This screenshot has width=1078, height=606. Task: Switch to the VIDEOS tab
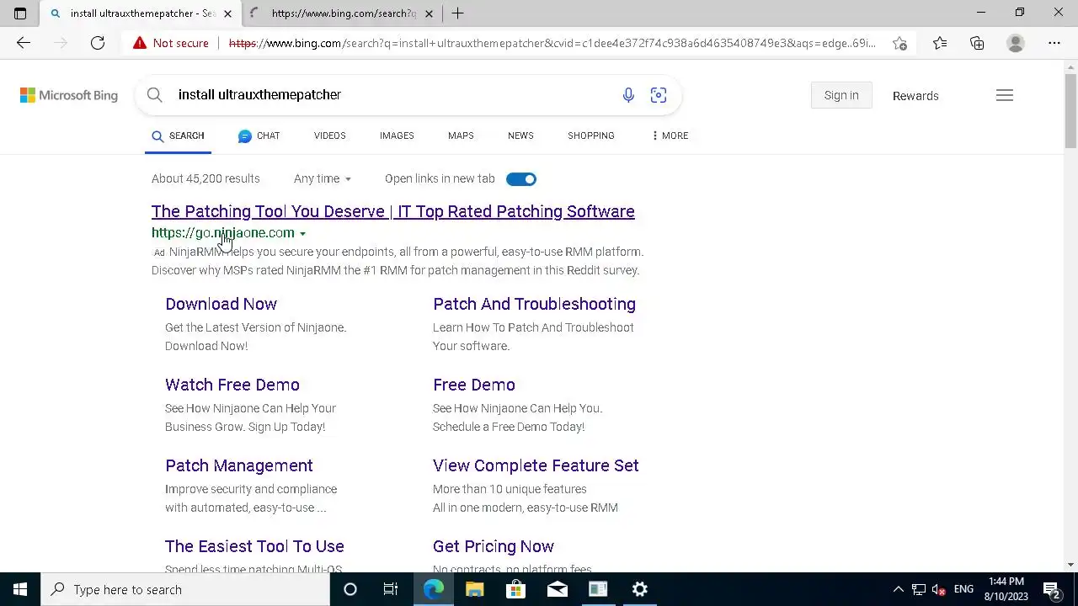[x=330, y=136]
